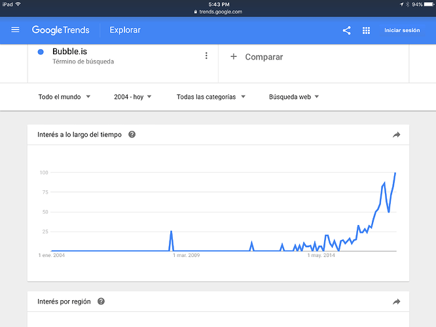Expand the Todas las categorías dropdown
The height and width of the screenshot is (327, 436).
pos(211,97)
